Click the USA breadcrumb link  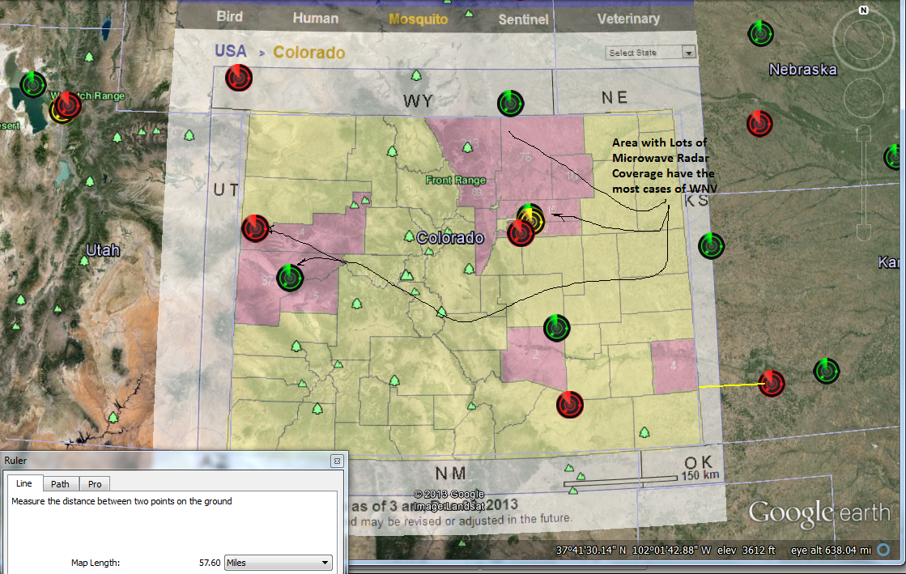pos(231,52)
